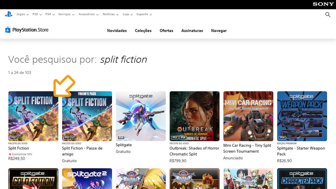This screenshot has height=189, width=336.
Task: Expand the Serviços dropdown menu
Action: [66, 14]
